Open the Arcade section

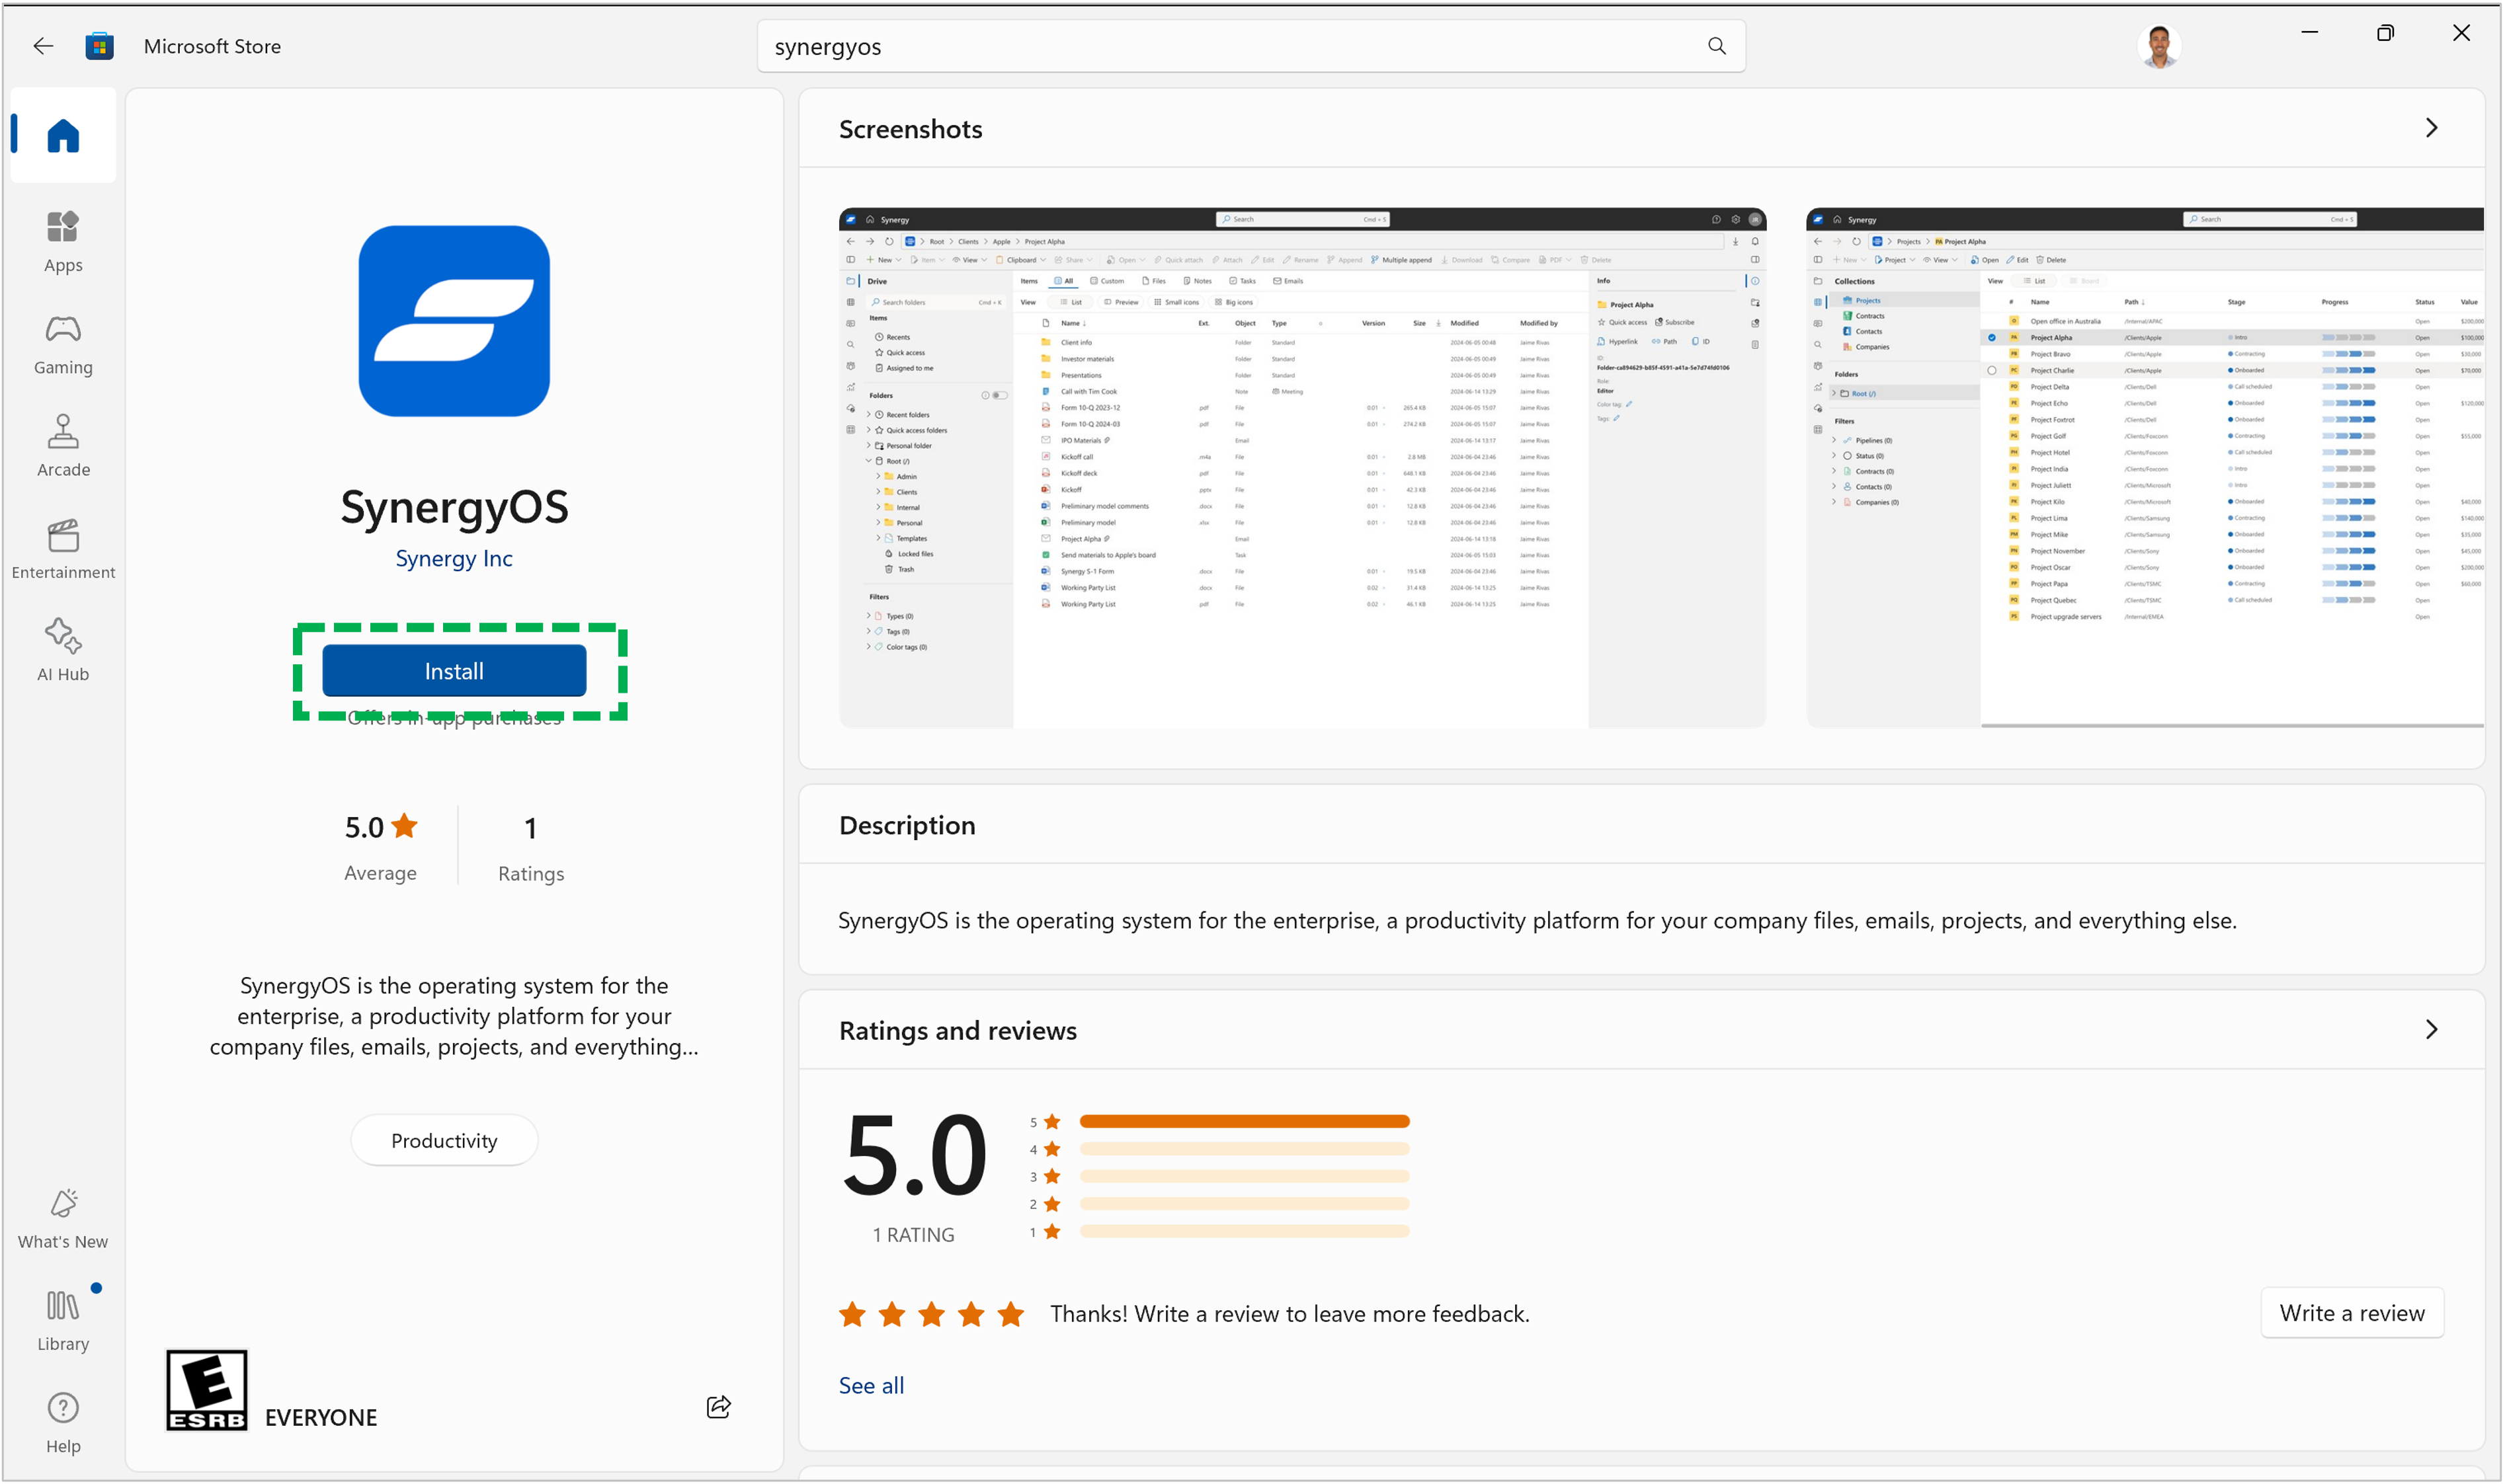tap(63, 446)
